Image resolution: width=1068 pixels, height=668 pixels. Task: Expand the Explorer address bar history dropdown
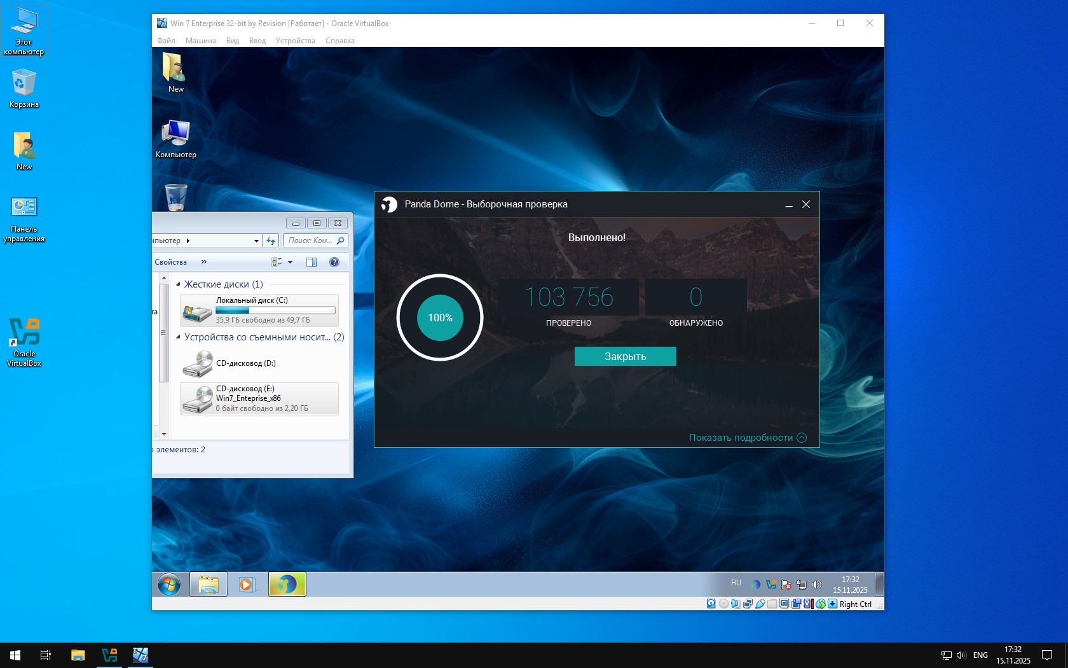tap(256, 241)
